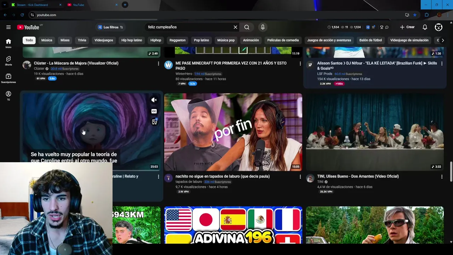Open options menu for ME PASE MINECRAFT video
Screen dimensions: 453x255
(x=300, y=63)
